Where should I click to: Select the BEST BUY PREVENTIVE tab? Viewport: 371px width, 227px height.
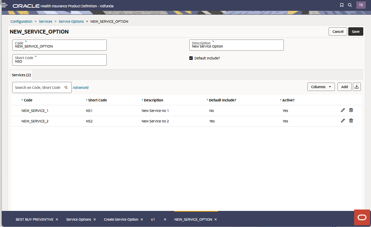(x=34, y=219)
